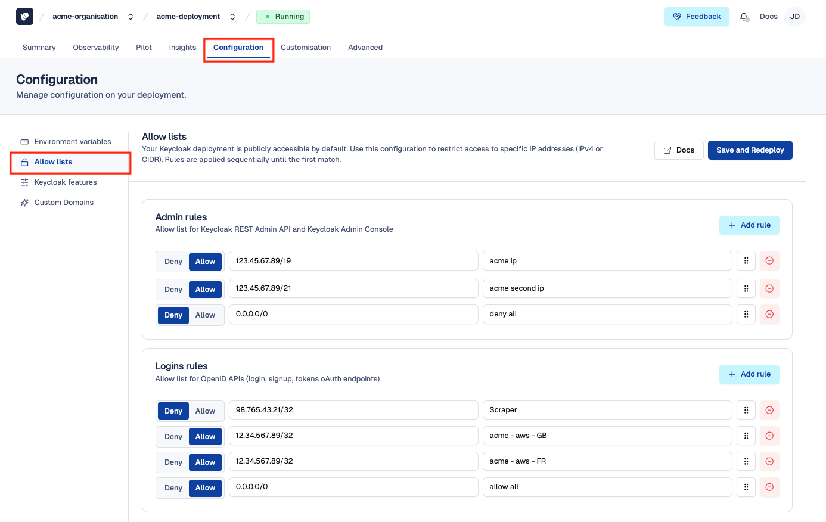Switch 'deny all' rule to Allow
Image resolution: width=826 pixels, height=522 pixels.
[x=205, y=315]
